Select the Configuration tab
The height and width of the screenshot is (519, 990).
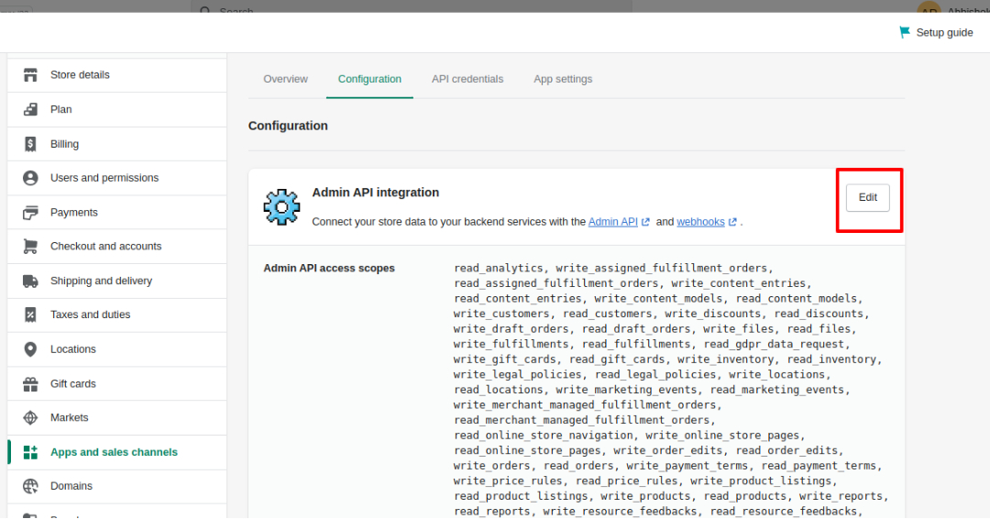(369, 79)
